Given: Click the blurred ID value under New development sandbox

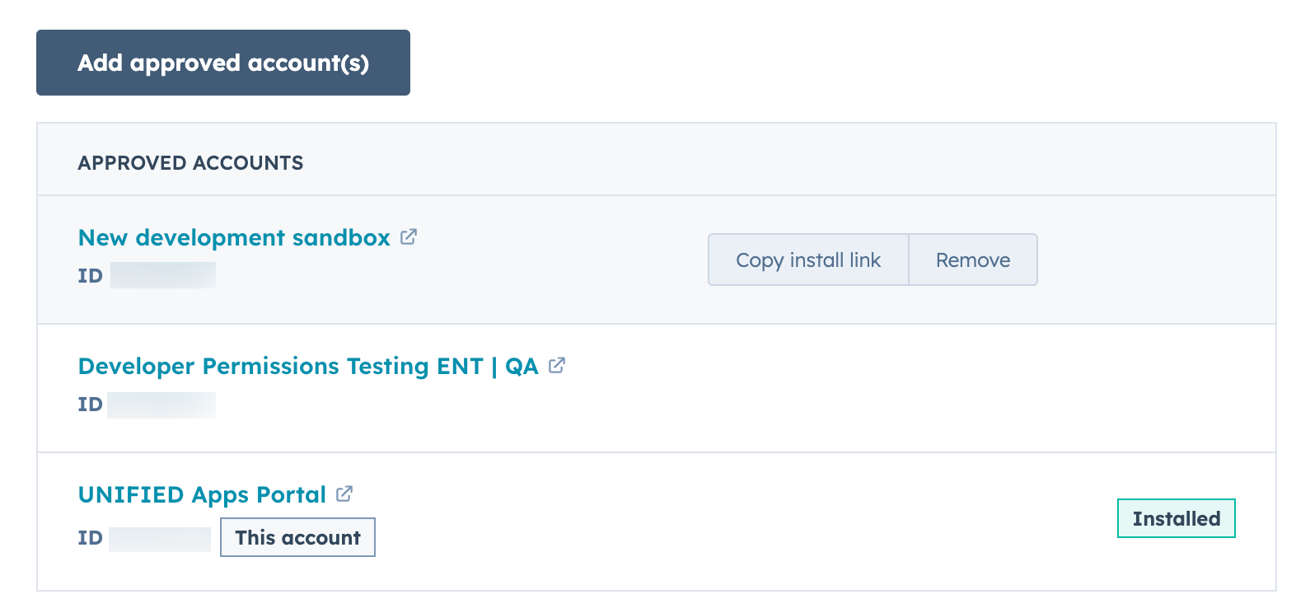Looking at the screenshot, I should (x=163, y=275).
